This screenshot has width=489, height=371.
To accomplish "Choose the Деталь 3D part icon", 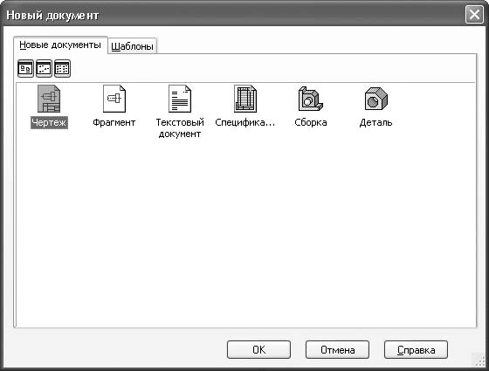I will pyautogui.click(x=376, y=99).
